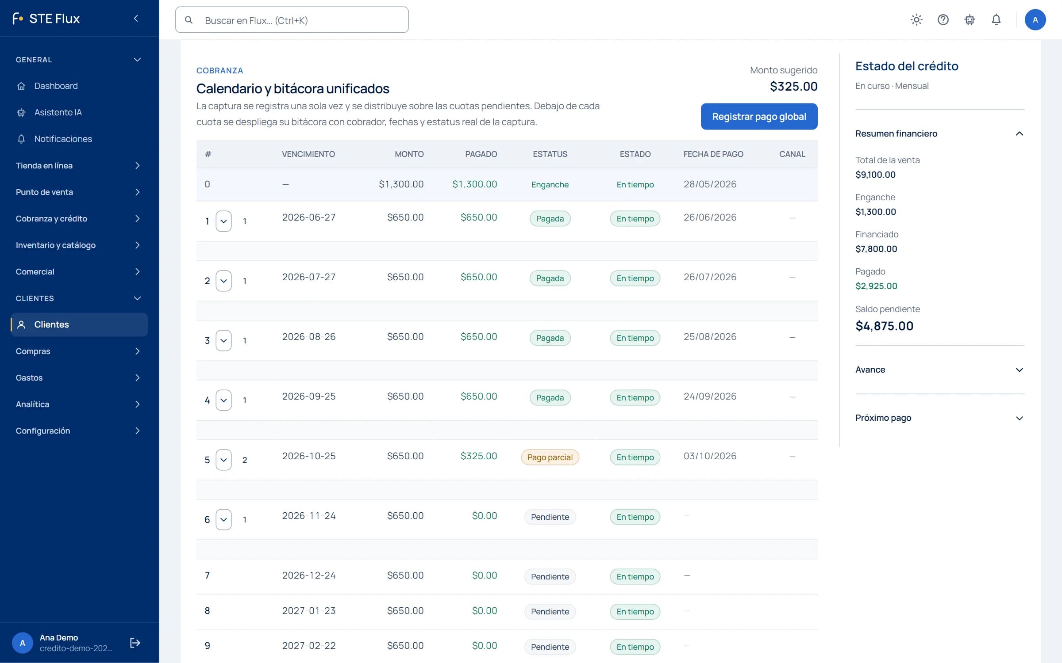Open the user avatar menu in header

pos(1035,19)
